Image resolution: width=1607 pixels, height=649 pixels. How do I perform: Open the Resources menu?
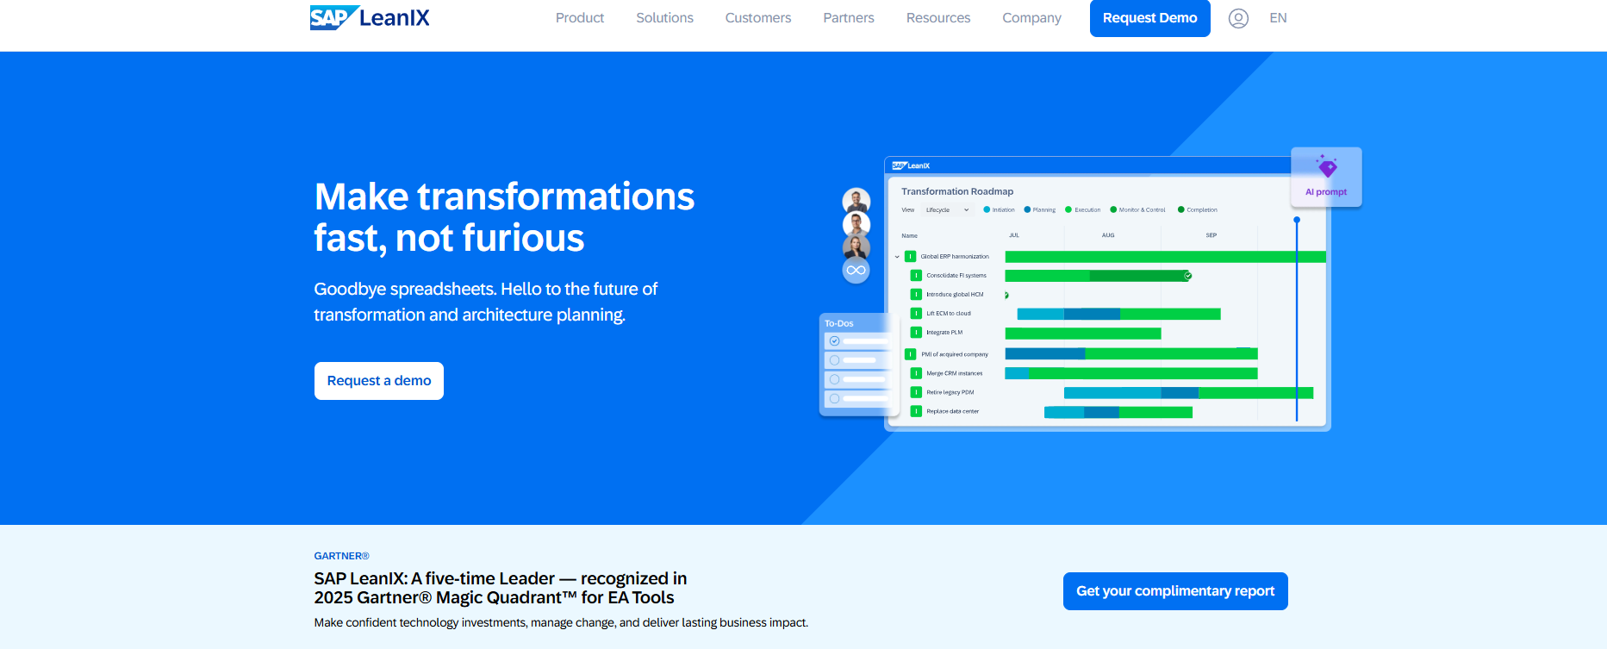click(938, 18)
